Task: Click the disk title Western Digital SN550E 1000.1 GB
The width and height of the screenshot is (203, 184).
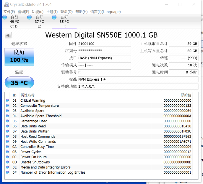Action: 101,35
